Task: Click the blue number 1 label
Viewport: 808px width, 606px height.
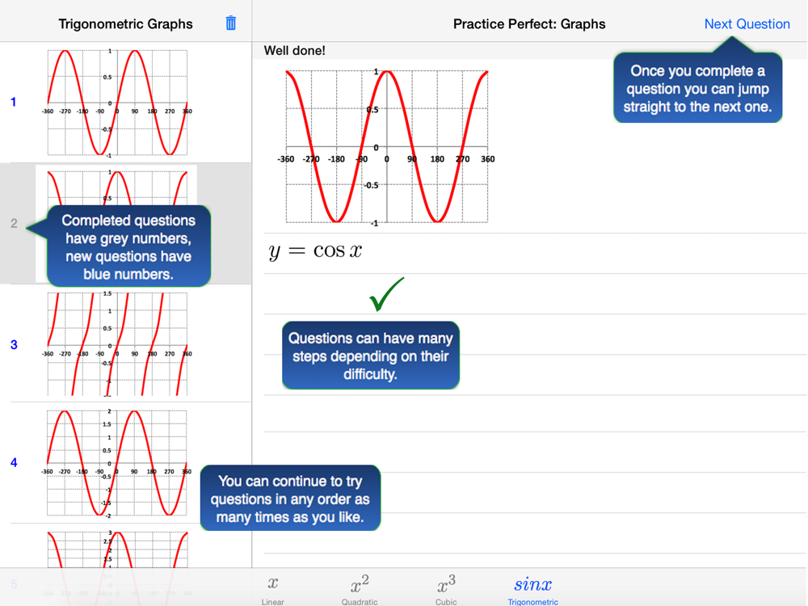Action: coord(14,102)
